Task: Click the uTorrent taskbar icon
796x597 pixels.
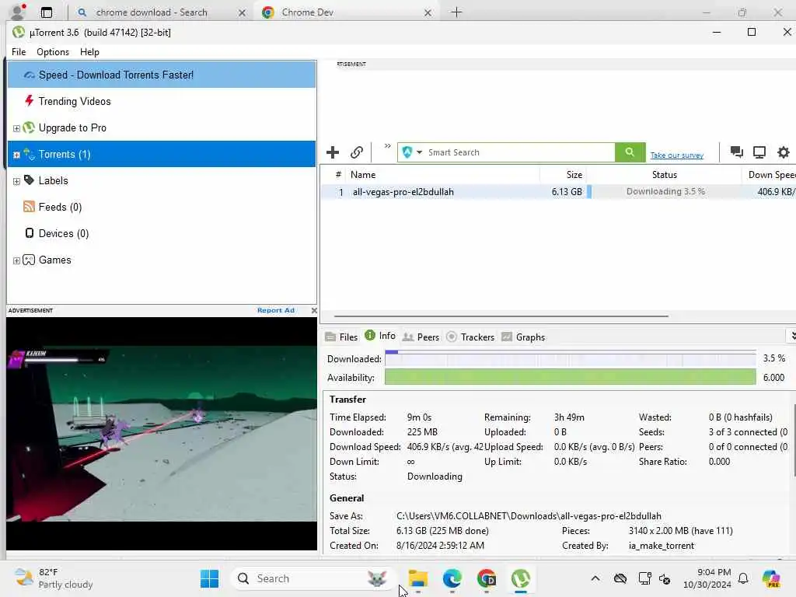Action: click(x=520, y=578)
